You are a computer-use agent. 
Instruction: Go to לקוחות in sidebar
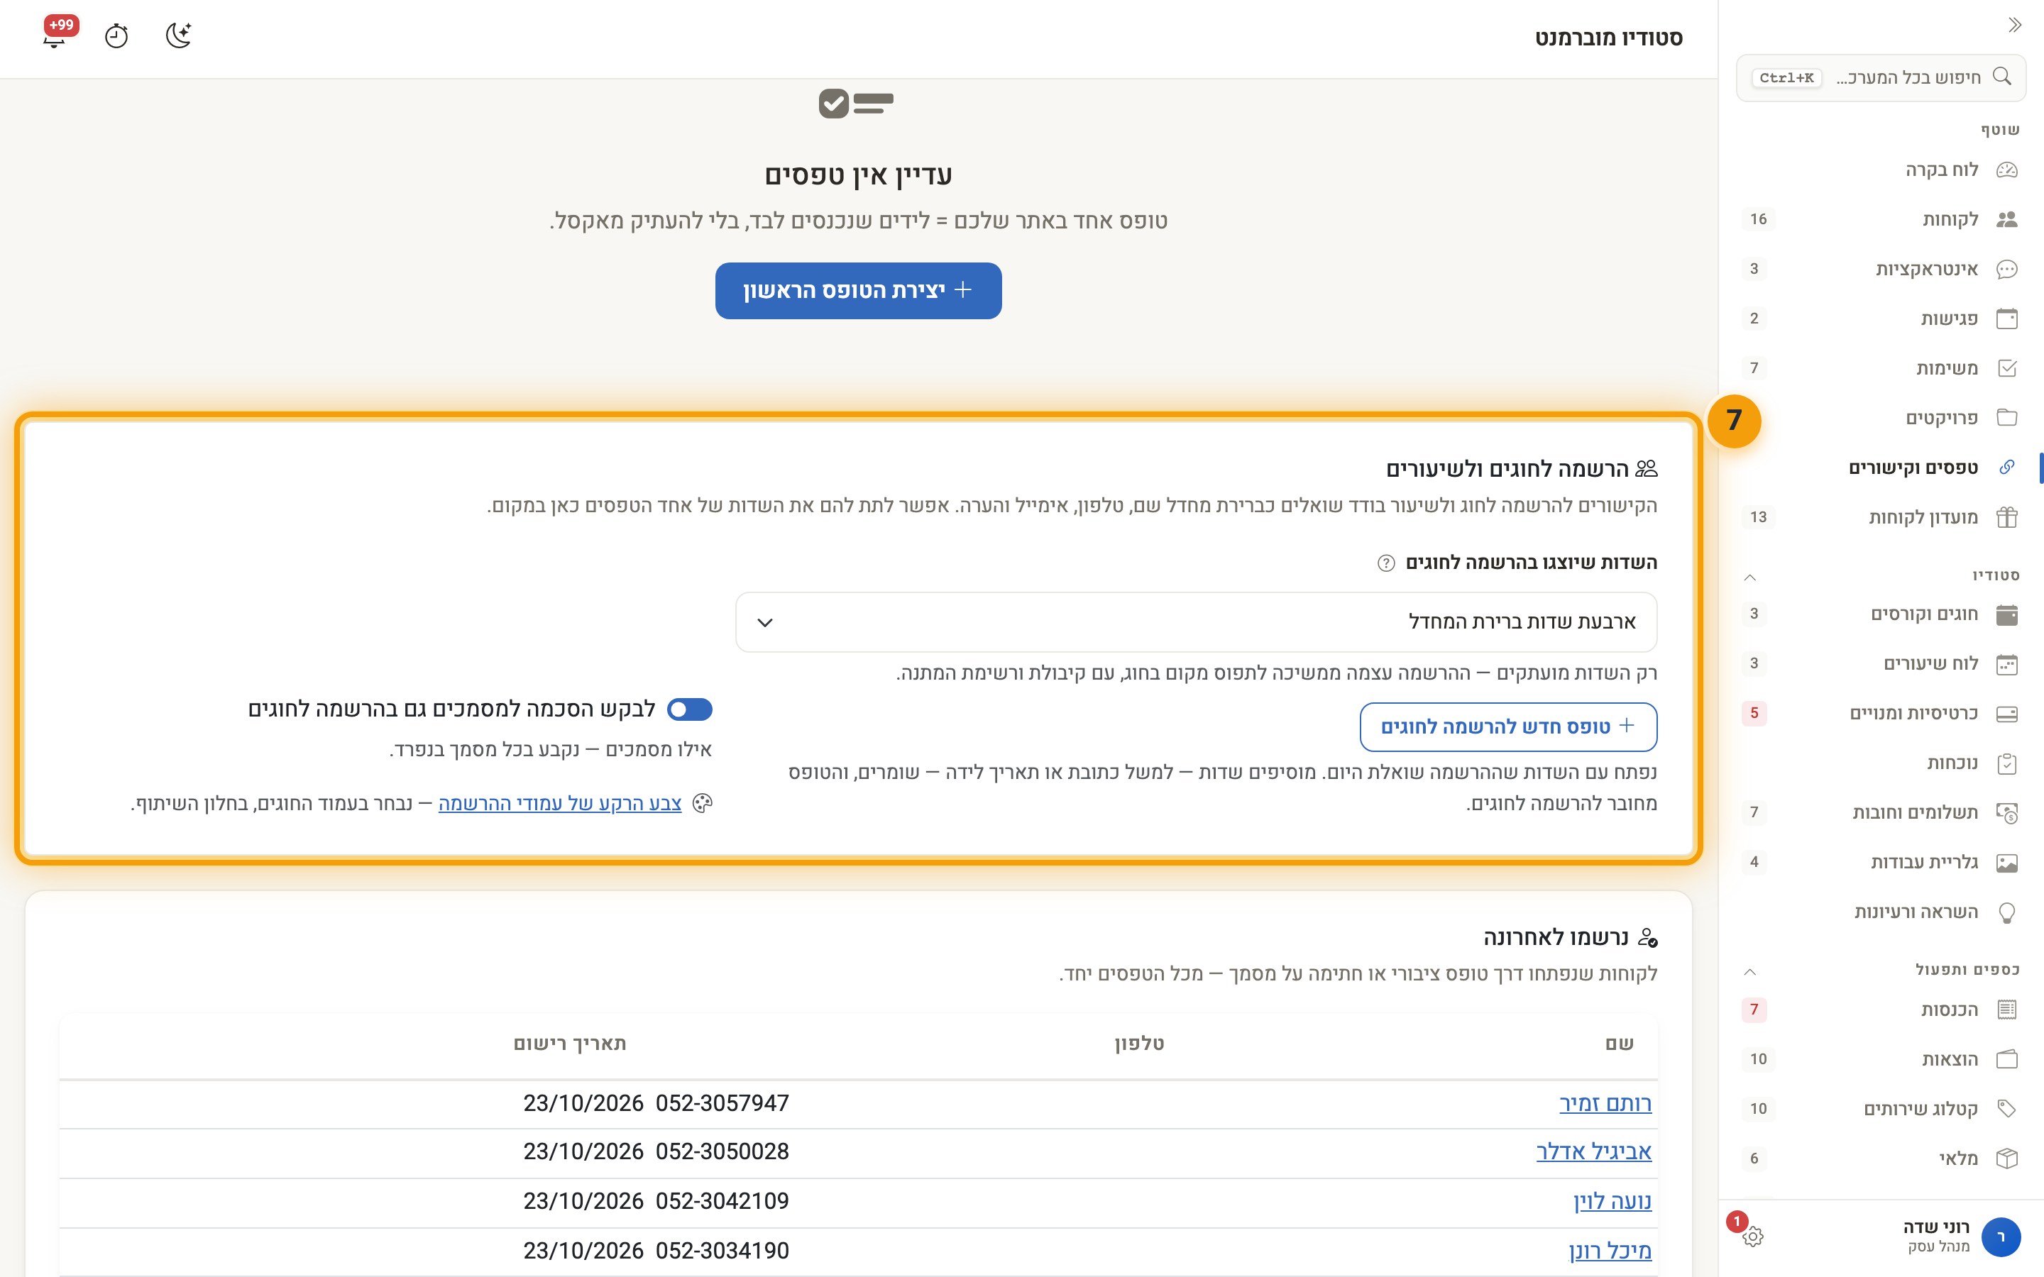click(1880, 220)
